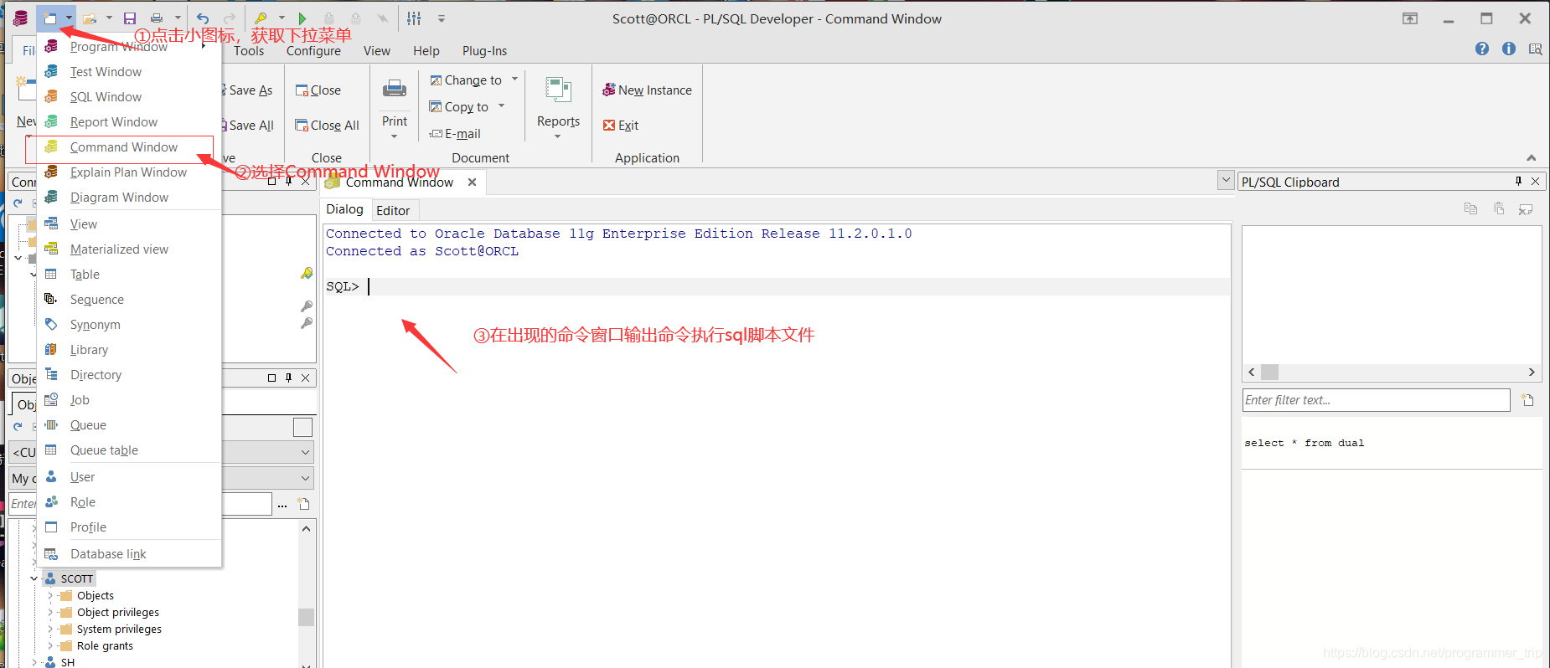Choose SQL Window from the dropdown menu
The height and width of the screenshot is (668, 1550).
(x=129, y=97)
